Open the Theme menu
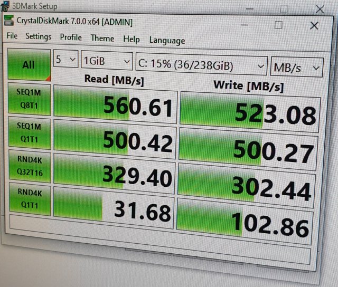The height and width of the screenshot is (287, 338). coord(102,39)
